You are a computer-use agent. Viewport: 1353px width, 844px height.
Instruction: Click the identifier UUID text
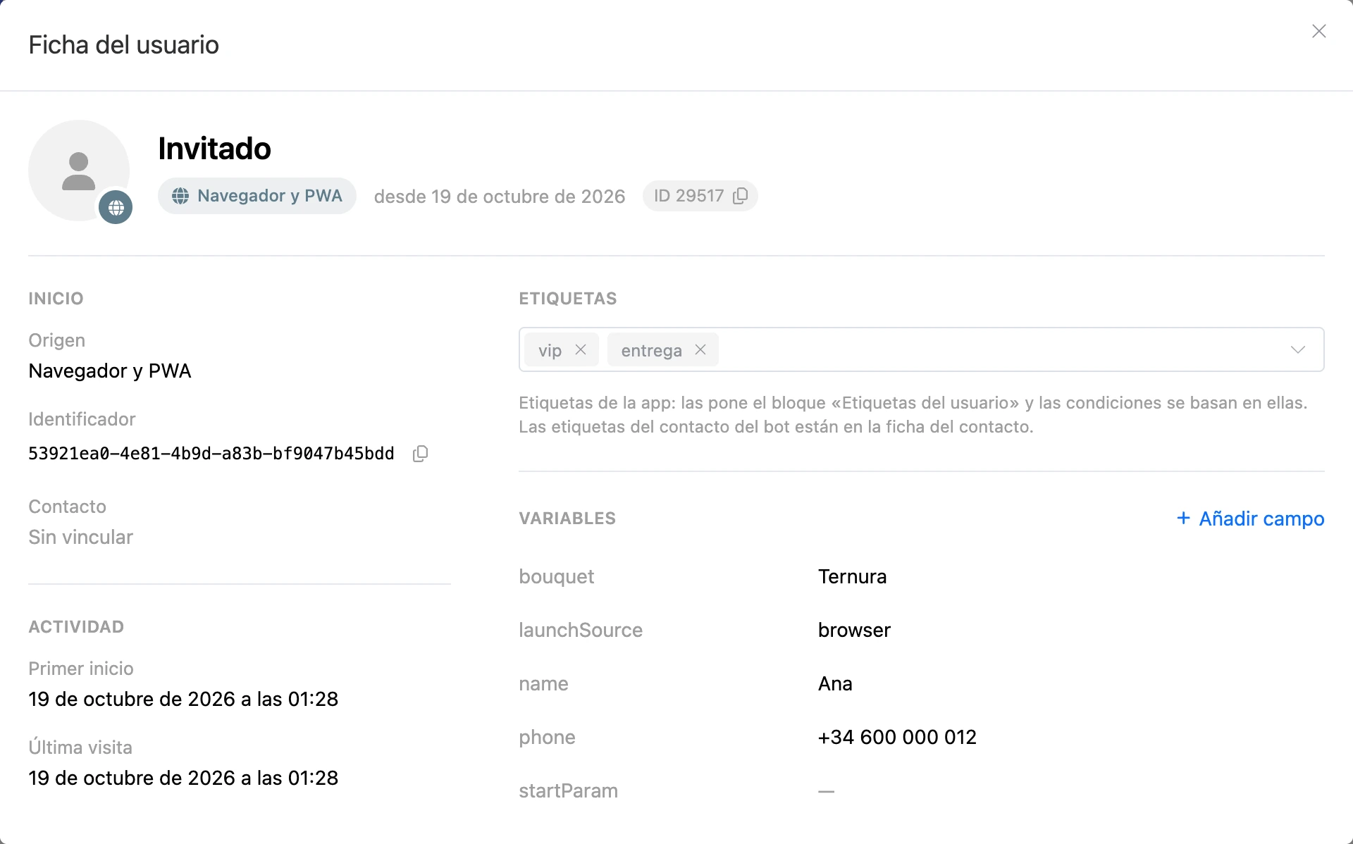point(211,453)
